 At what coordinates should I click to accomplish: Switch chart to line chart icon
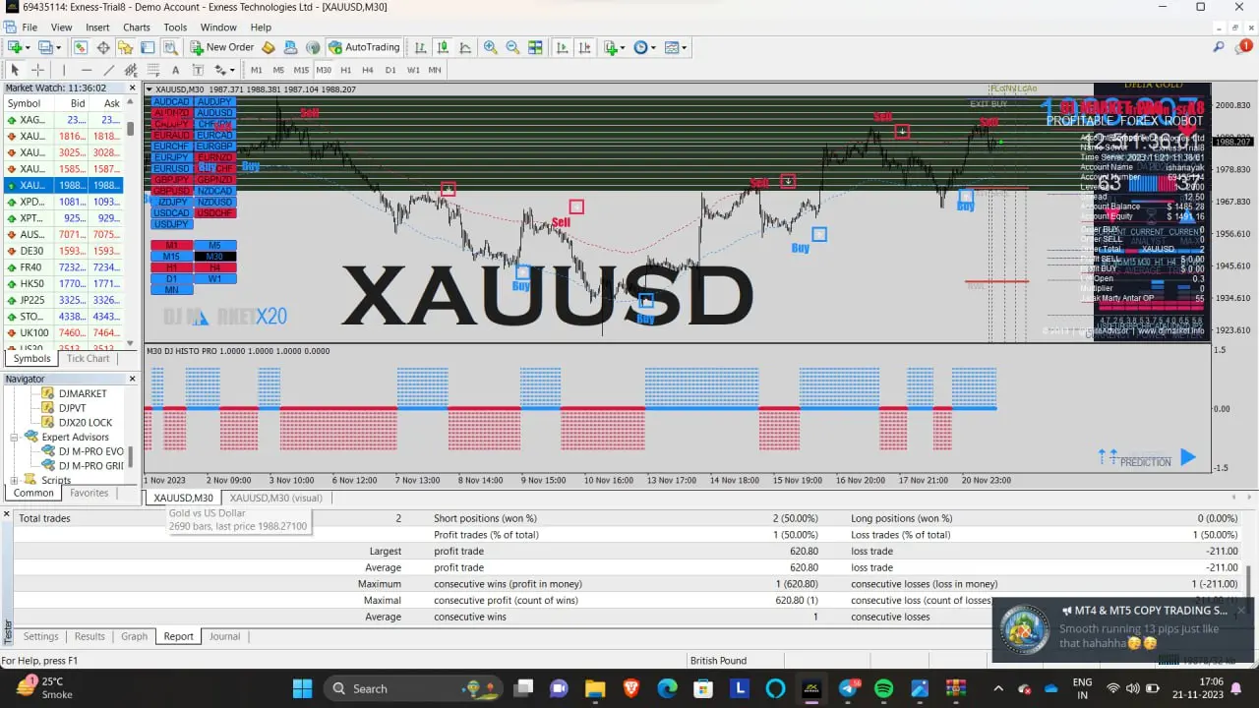465,47
